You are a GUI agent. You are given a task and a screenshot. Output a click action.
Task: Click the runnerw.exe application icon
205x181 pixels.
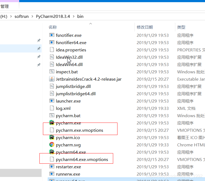point(52,174)
